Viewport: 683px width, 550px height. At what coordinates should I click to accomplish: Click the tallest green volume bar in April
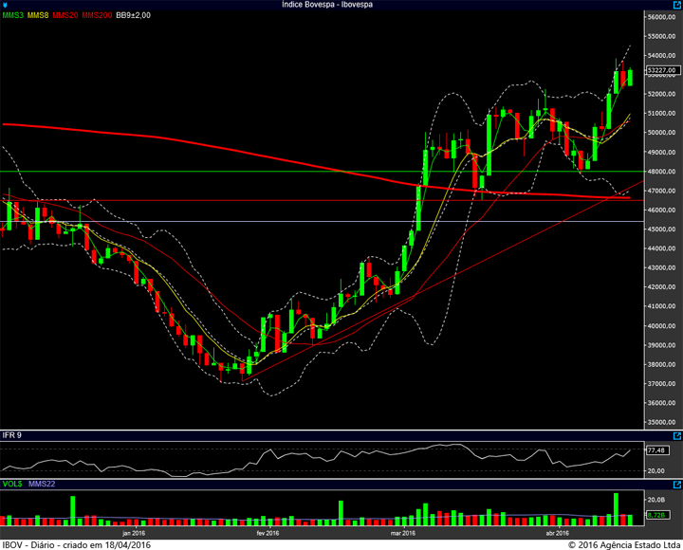pos(616,509)
